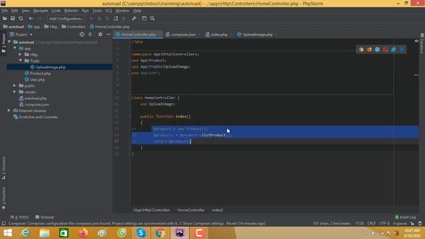
Task: Open the Tools menu
Action: tap(97, 11)
